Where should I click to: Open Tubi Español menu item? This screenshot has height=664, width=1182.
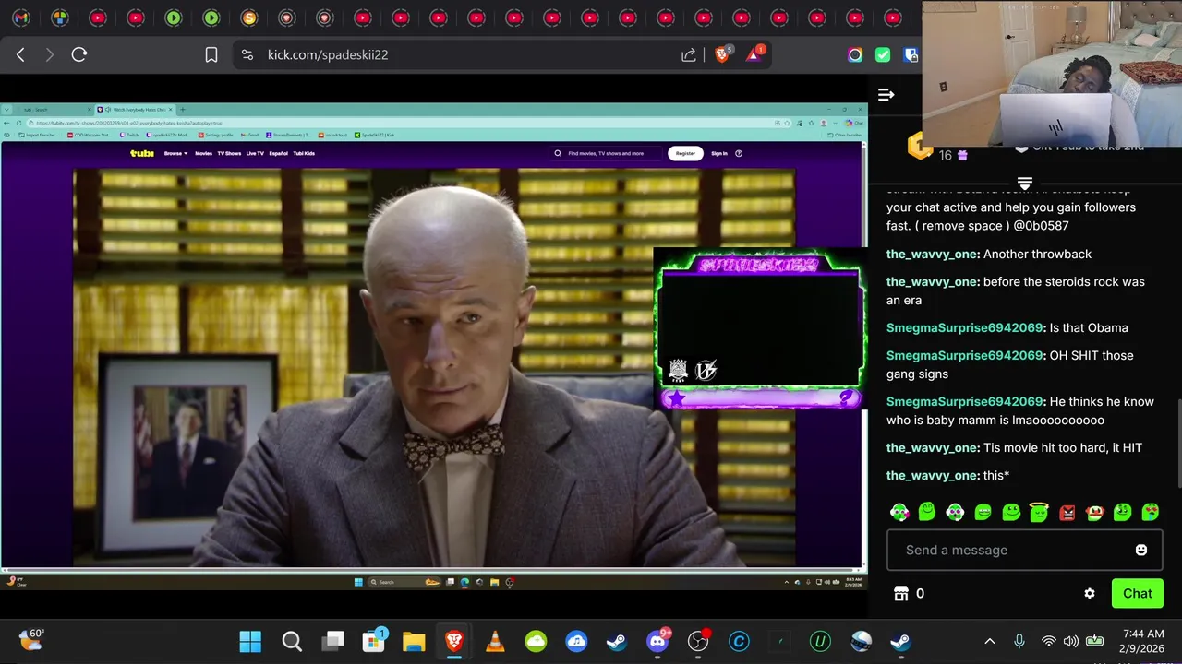pos(278,153)
